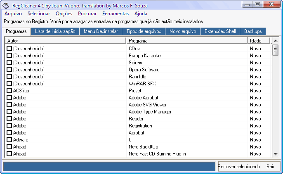
Task: Open the Ajuda menu
Action: 141,14
